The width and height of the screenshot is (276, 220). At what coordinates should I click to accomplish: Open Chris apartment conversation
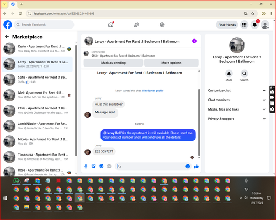click(x=38, y=111)
